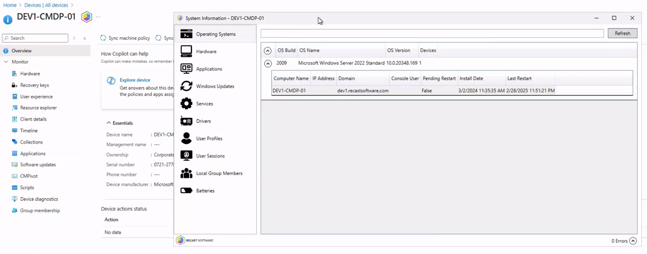The image size is (647, 254).
Task: Collapse the Essentials section
Action: tap(109, 123)
